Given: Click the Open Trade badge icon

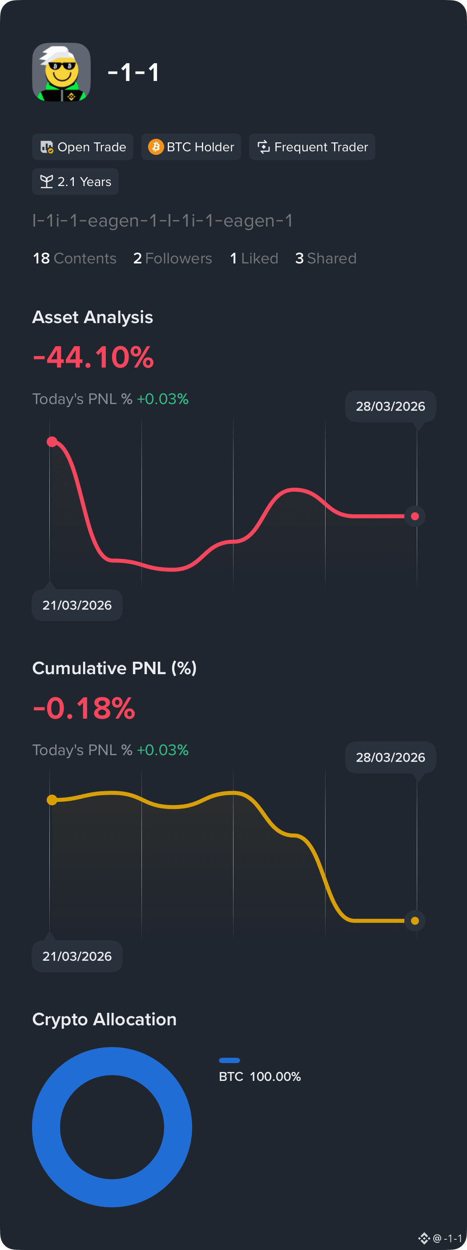Looking at the screenshot, I should (x=47, y=147).
